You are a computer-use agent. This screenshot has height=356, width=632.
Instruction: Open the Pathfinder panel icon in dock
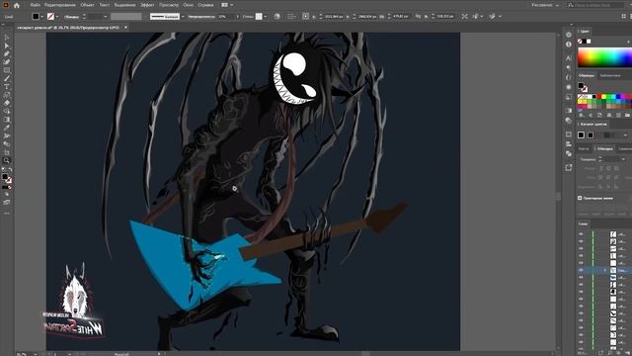coord(569,153)
